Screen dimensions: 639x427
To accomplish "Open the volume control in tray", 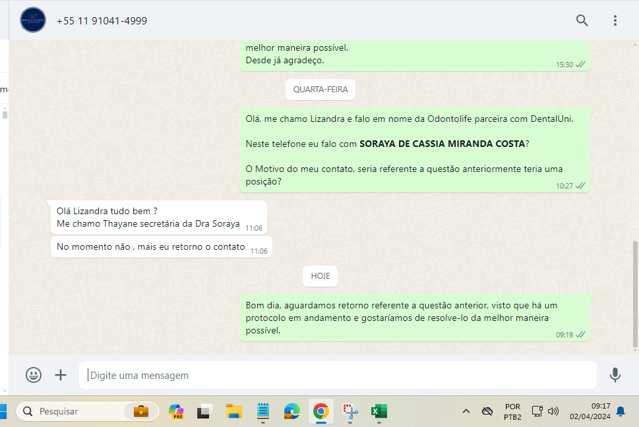I will tap(553, 412).
